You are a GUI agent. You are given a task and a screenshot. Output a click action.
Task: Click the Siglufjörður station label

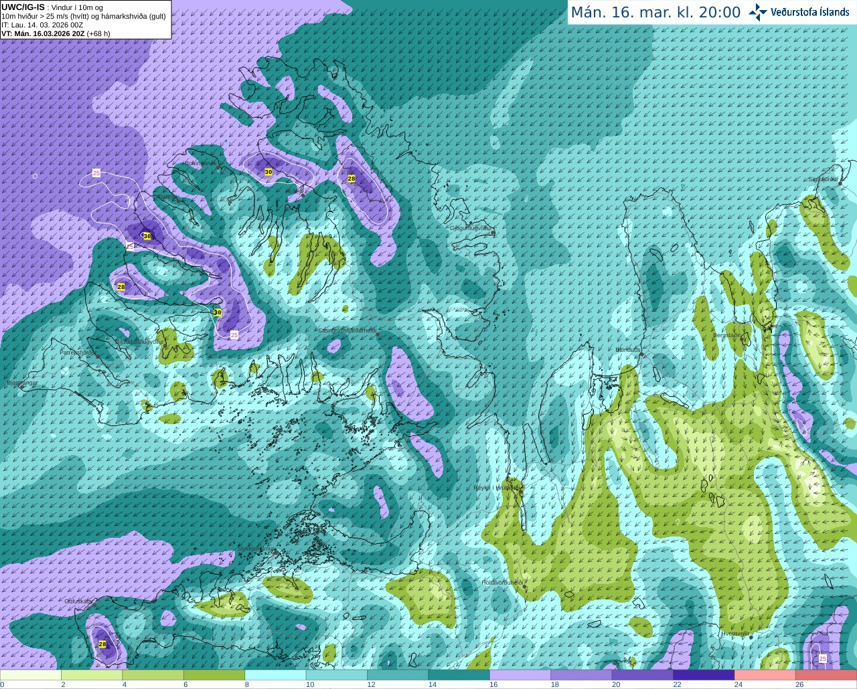click(x=823, y=179)
